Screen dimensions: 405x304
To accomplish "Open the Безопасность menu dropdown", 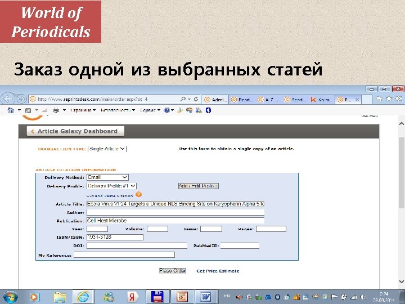I will [x=118, y=110].
